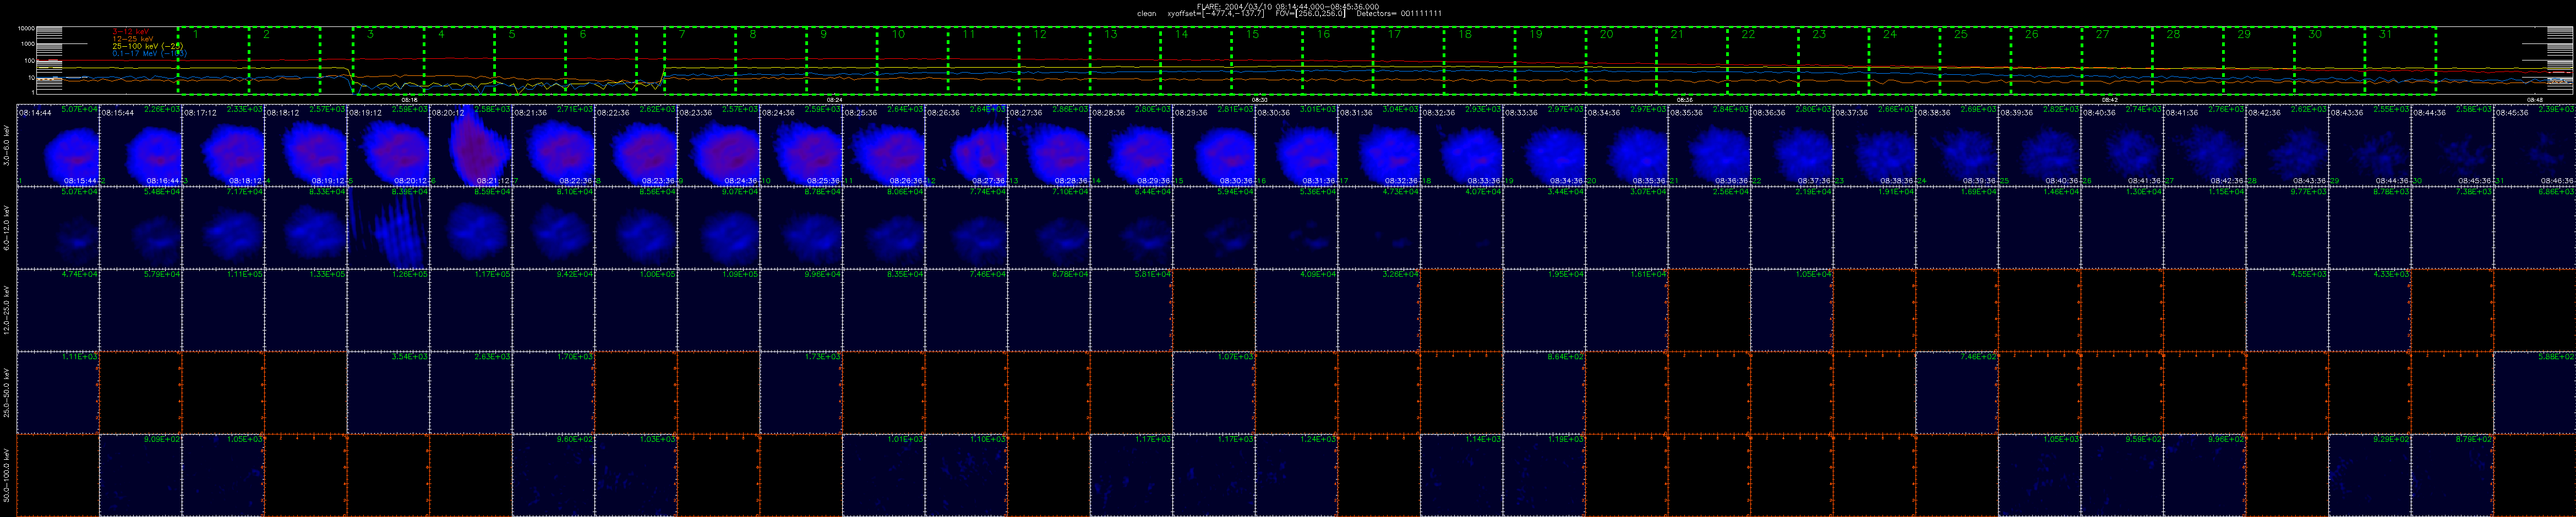Image resolution: width=2576 pixels, height=517 pixels.
Task: Select interval 14 marker on the light curve
Action: [1181, 34]
